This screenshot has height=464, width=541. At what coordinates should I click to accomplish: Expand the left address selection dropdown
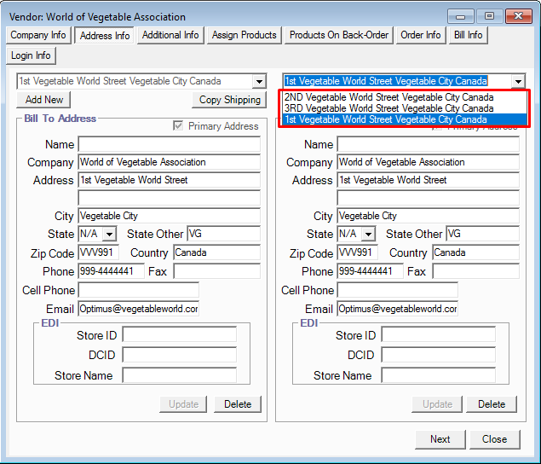click(259, 82)
